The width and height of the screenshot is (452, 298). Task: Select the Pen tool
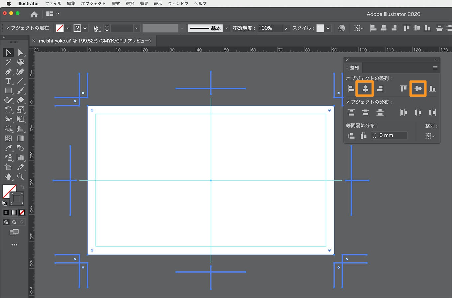pos(8,72)
